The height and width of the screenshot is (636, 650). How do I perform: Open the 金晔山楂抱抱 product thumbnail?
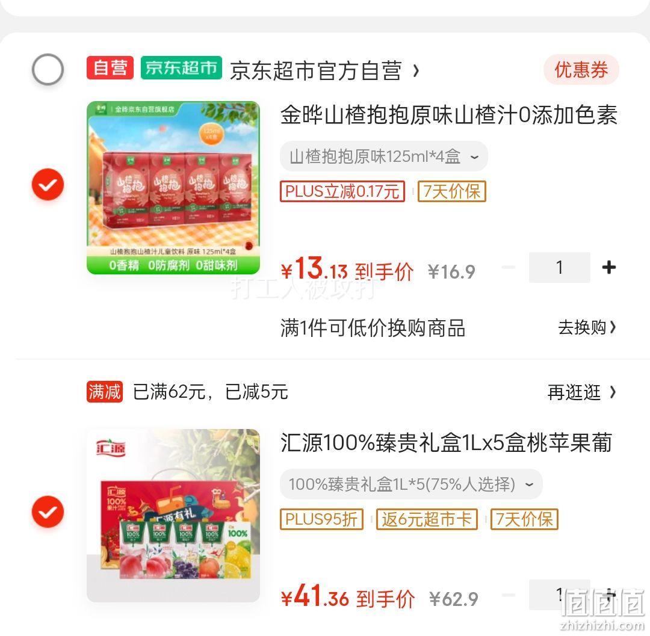tap(173, 188)
